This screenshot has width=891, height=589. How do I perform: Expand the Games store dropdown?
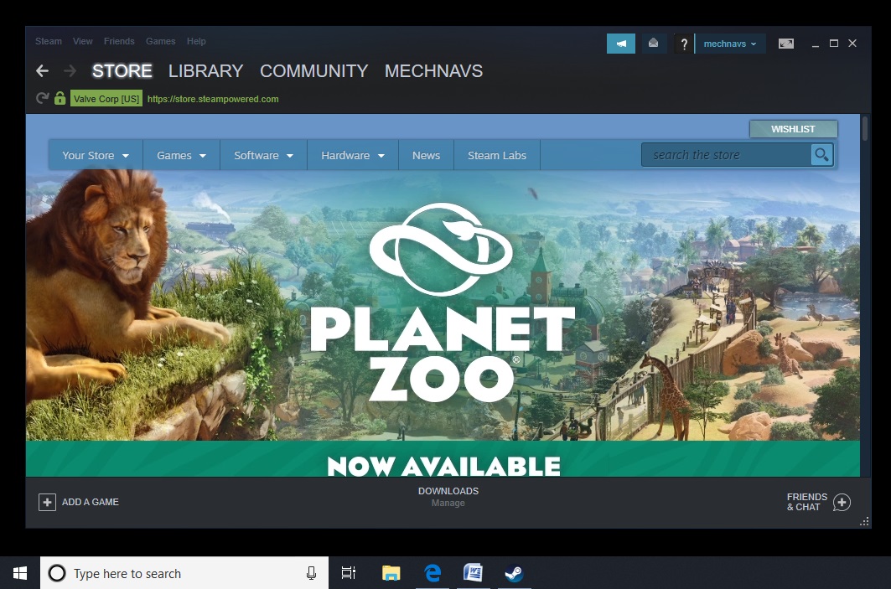(x=181, y=155)
